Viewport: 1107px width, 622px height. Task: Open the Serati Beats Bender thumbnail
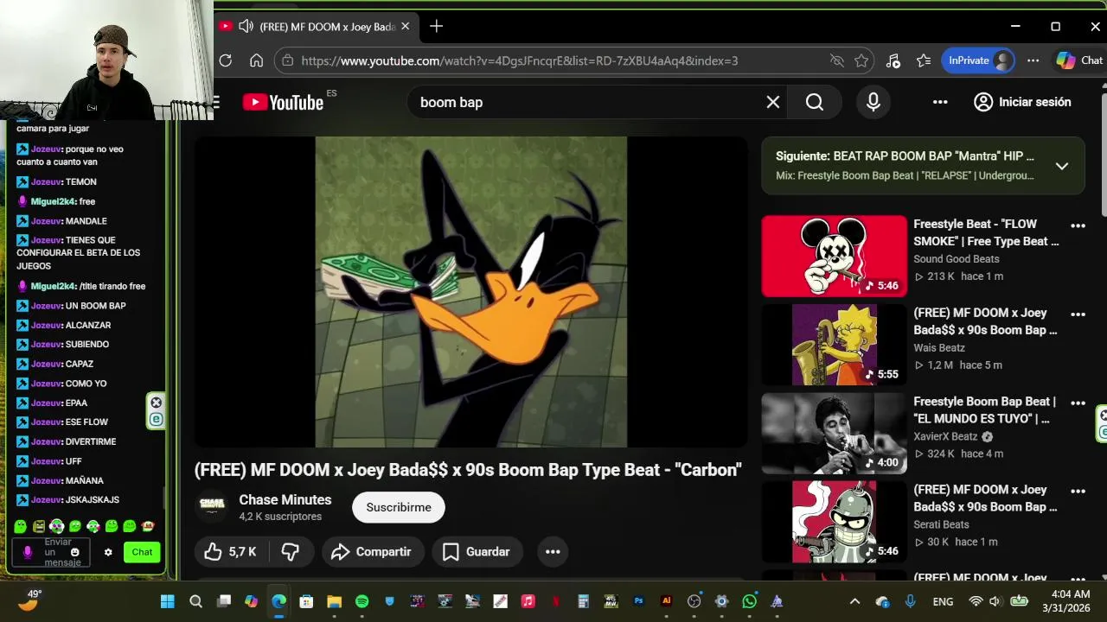click(x=835, y=522)
